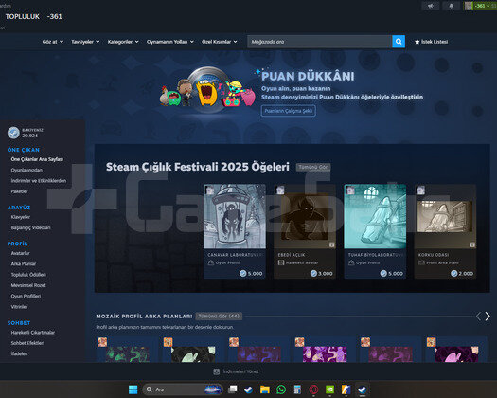Viewport: 497px width, 398px height.
Task: Expand the Özel Kısımlar dropdown
Action: [x=220, y=42]
